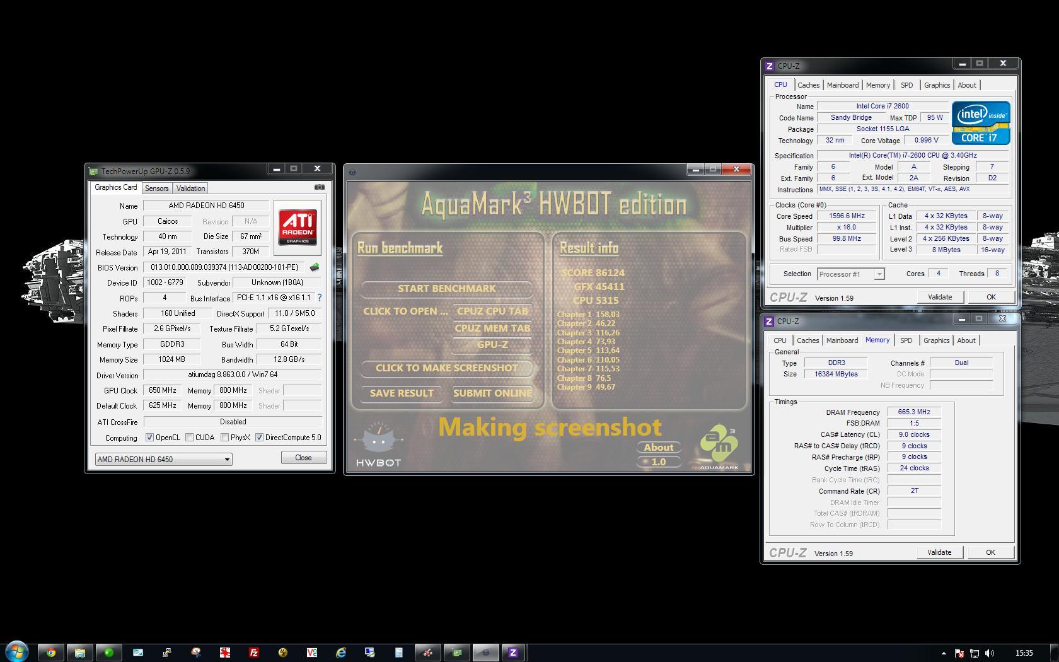Viewport: 1059px width, 662px height.
Task: Click the Bus Interface question mark help icon
Action: tap(320, 298)
